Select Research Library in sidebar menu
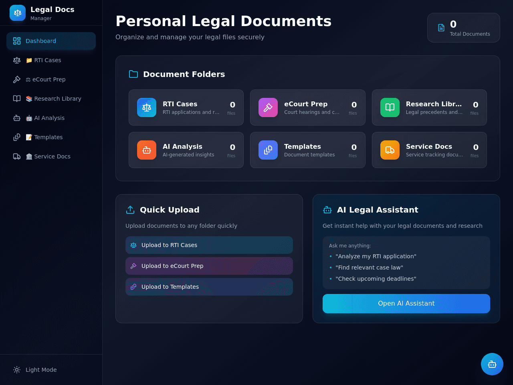Viewport: 513px width, 385px height. [x=51, y=99]
